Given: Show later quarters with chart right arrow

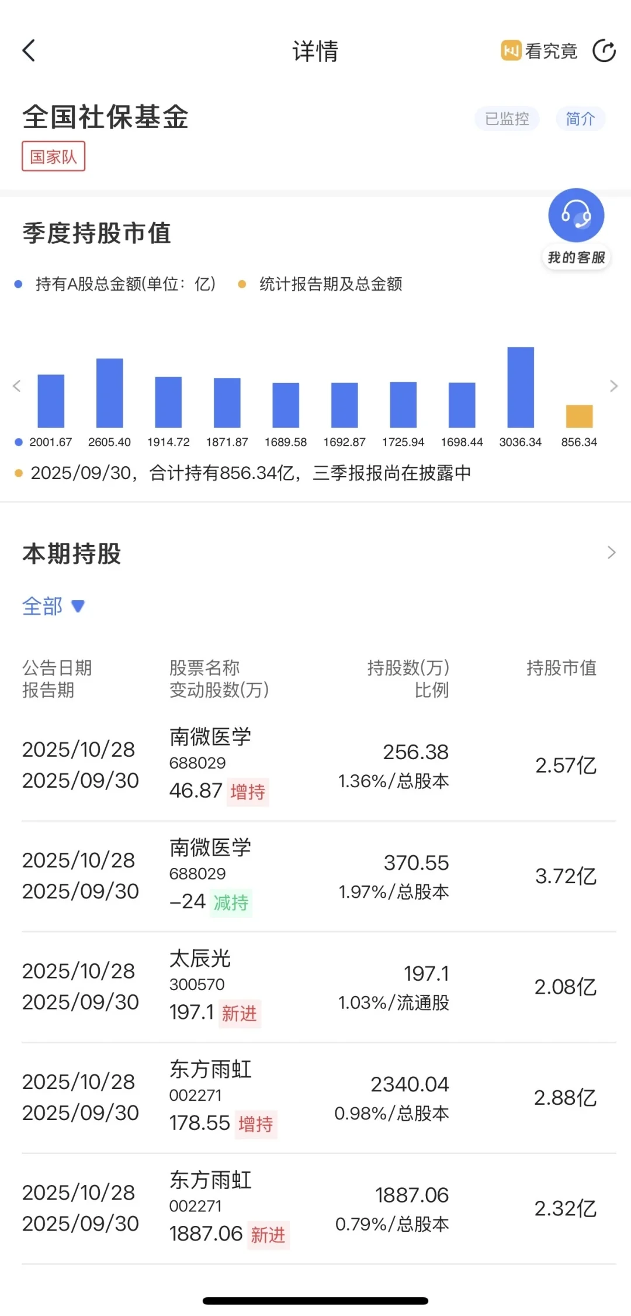Looking at the screenshot, I should (613, 385).
